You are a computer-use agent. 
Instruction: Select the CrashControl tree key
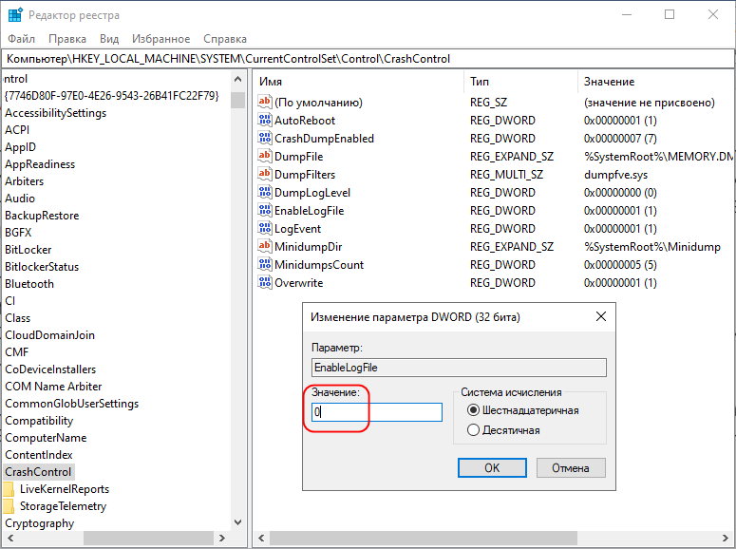pyautogui.click(x=38, y=471)
